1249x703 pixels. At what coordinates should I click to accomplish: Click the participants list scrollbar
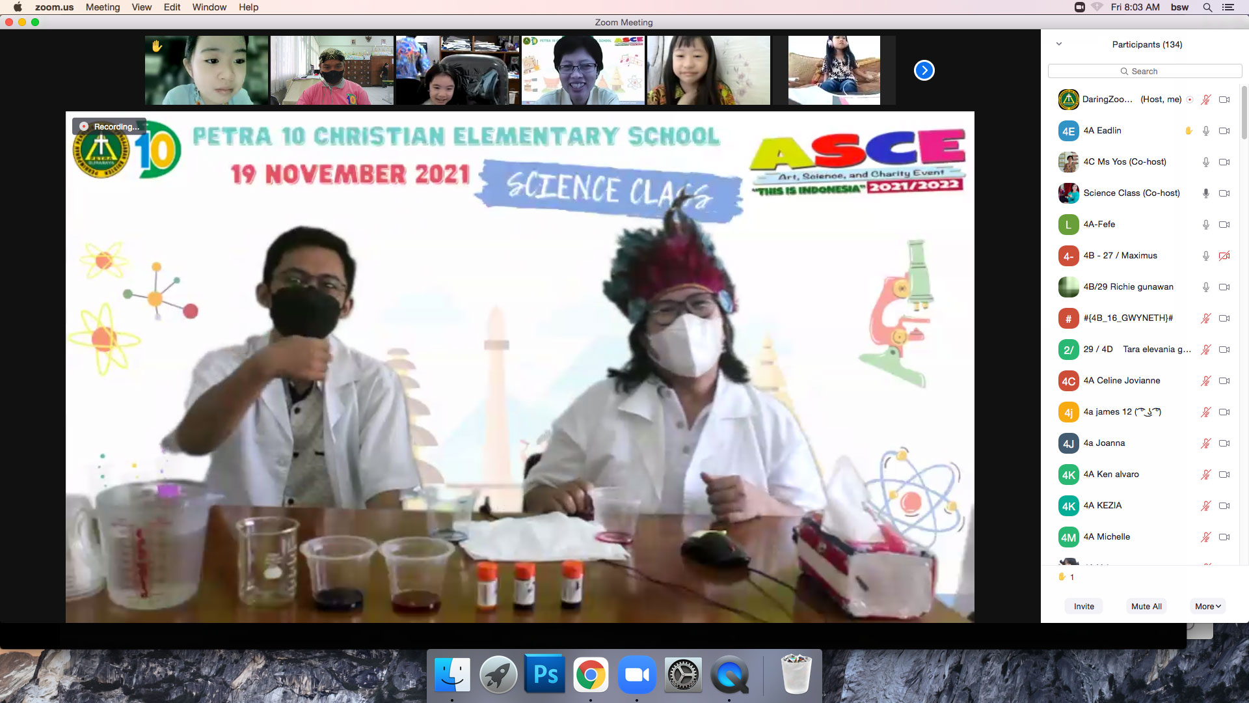1244,112
